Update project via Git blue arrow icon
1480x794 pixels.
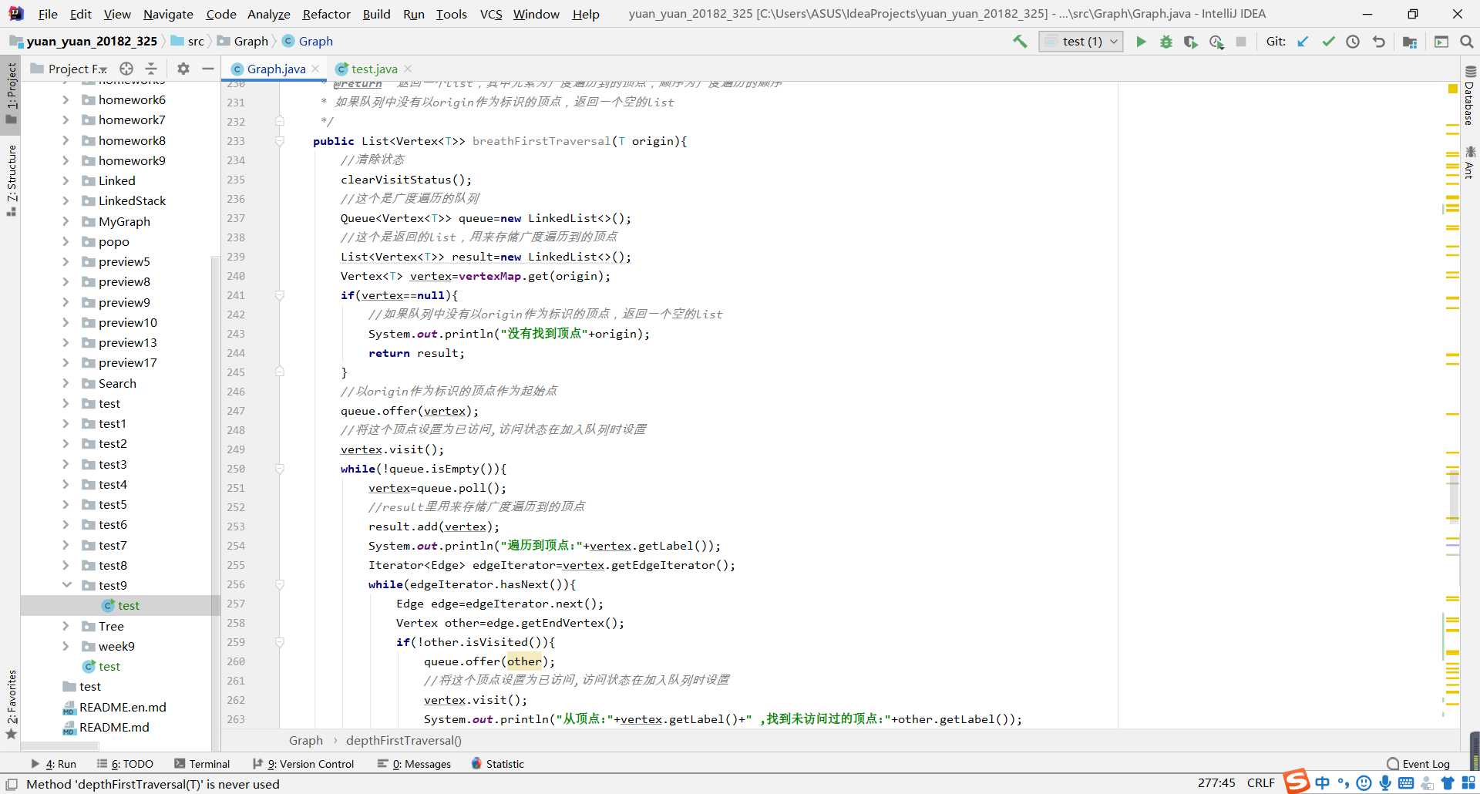click(1303, 42)
